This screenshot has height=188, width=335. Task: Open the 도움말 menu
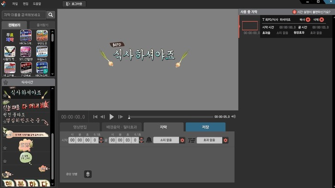(37, 4)
